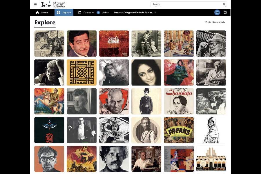Switch to the Posts view link

click(208, 22)
